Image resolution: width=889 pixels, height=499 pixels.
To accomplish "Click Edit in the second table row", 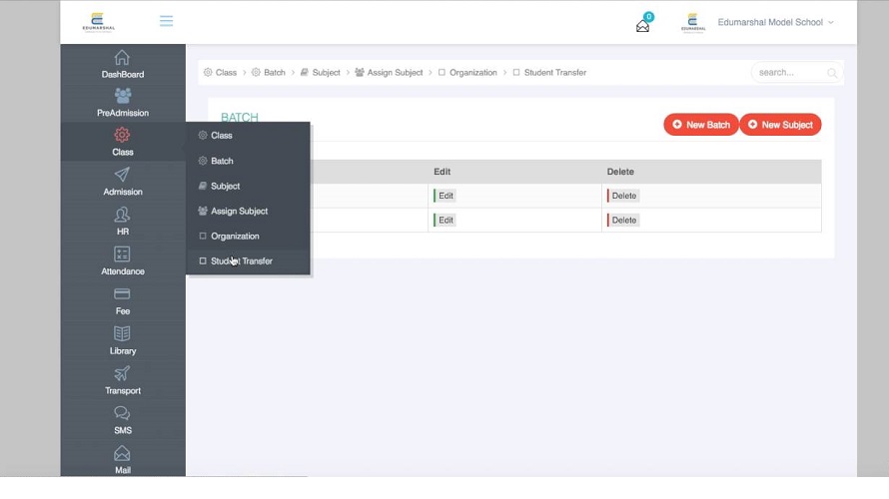I will coord(444,220).
